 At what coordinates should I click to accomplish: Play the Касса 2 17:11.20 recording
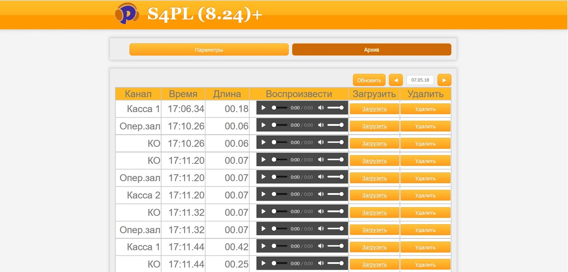tap(264, 194)
